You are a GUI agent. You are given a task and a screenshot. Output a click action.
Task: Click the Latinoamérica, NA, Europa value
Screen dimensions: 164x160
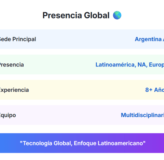[129, 65]
